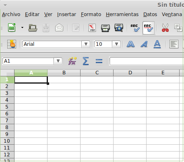Open the print preview icon
This screenshot has width=184, height=162.
point(119,28)
